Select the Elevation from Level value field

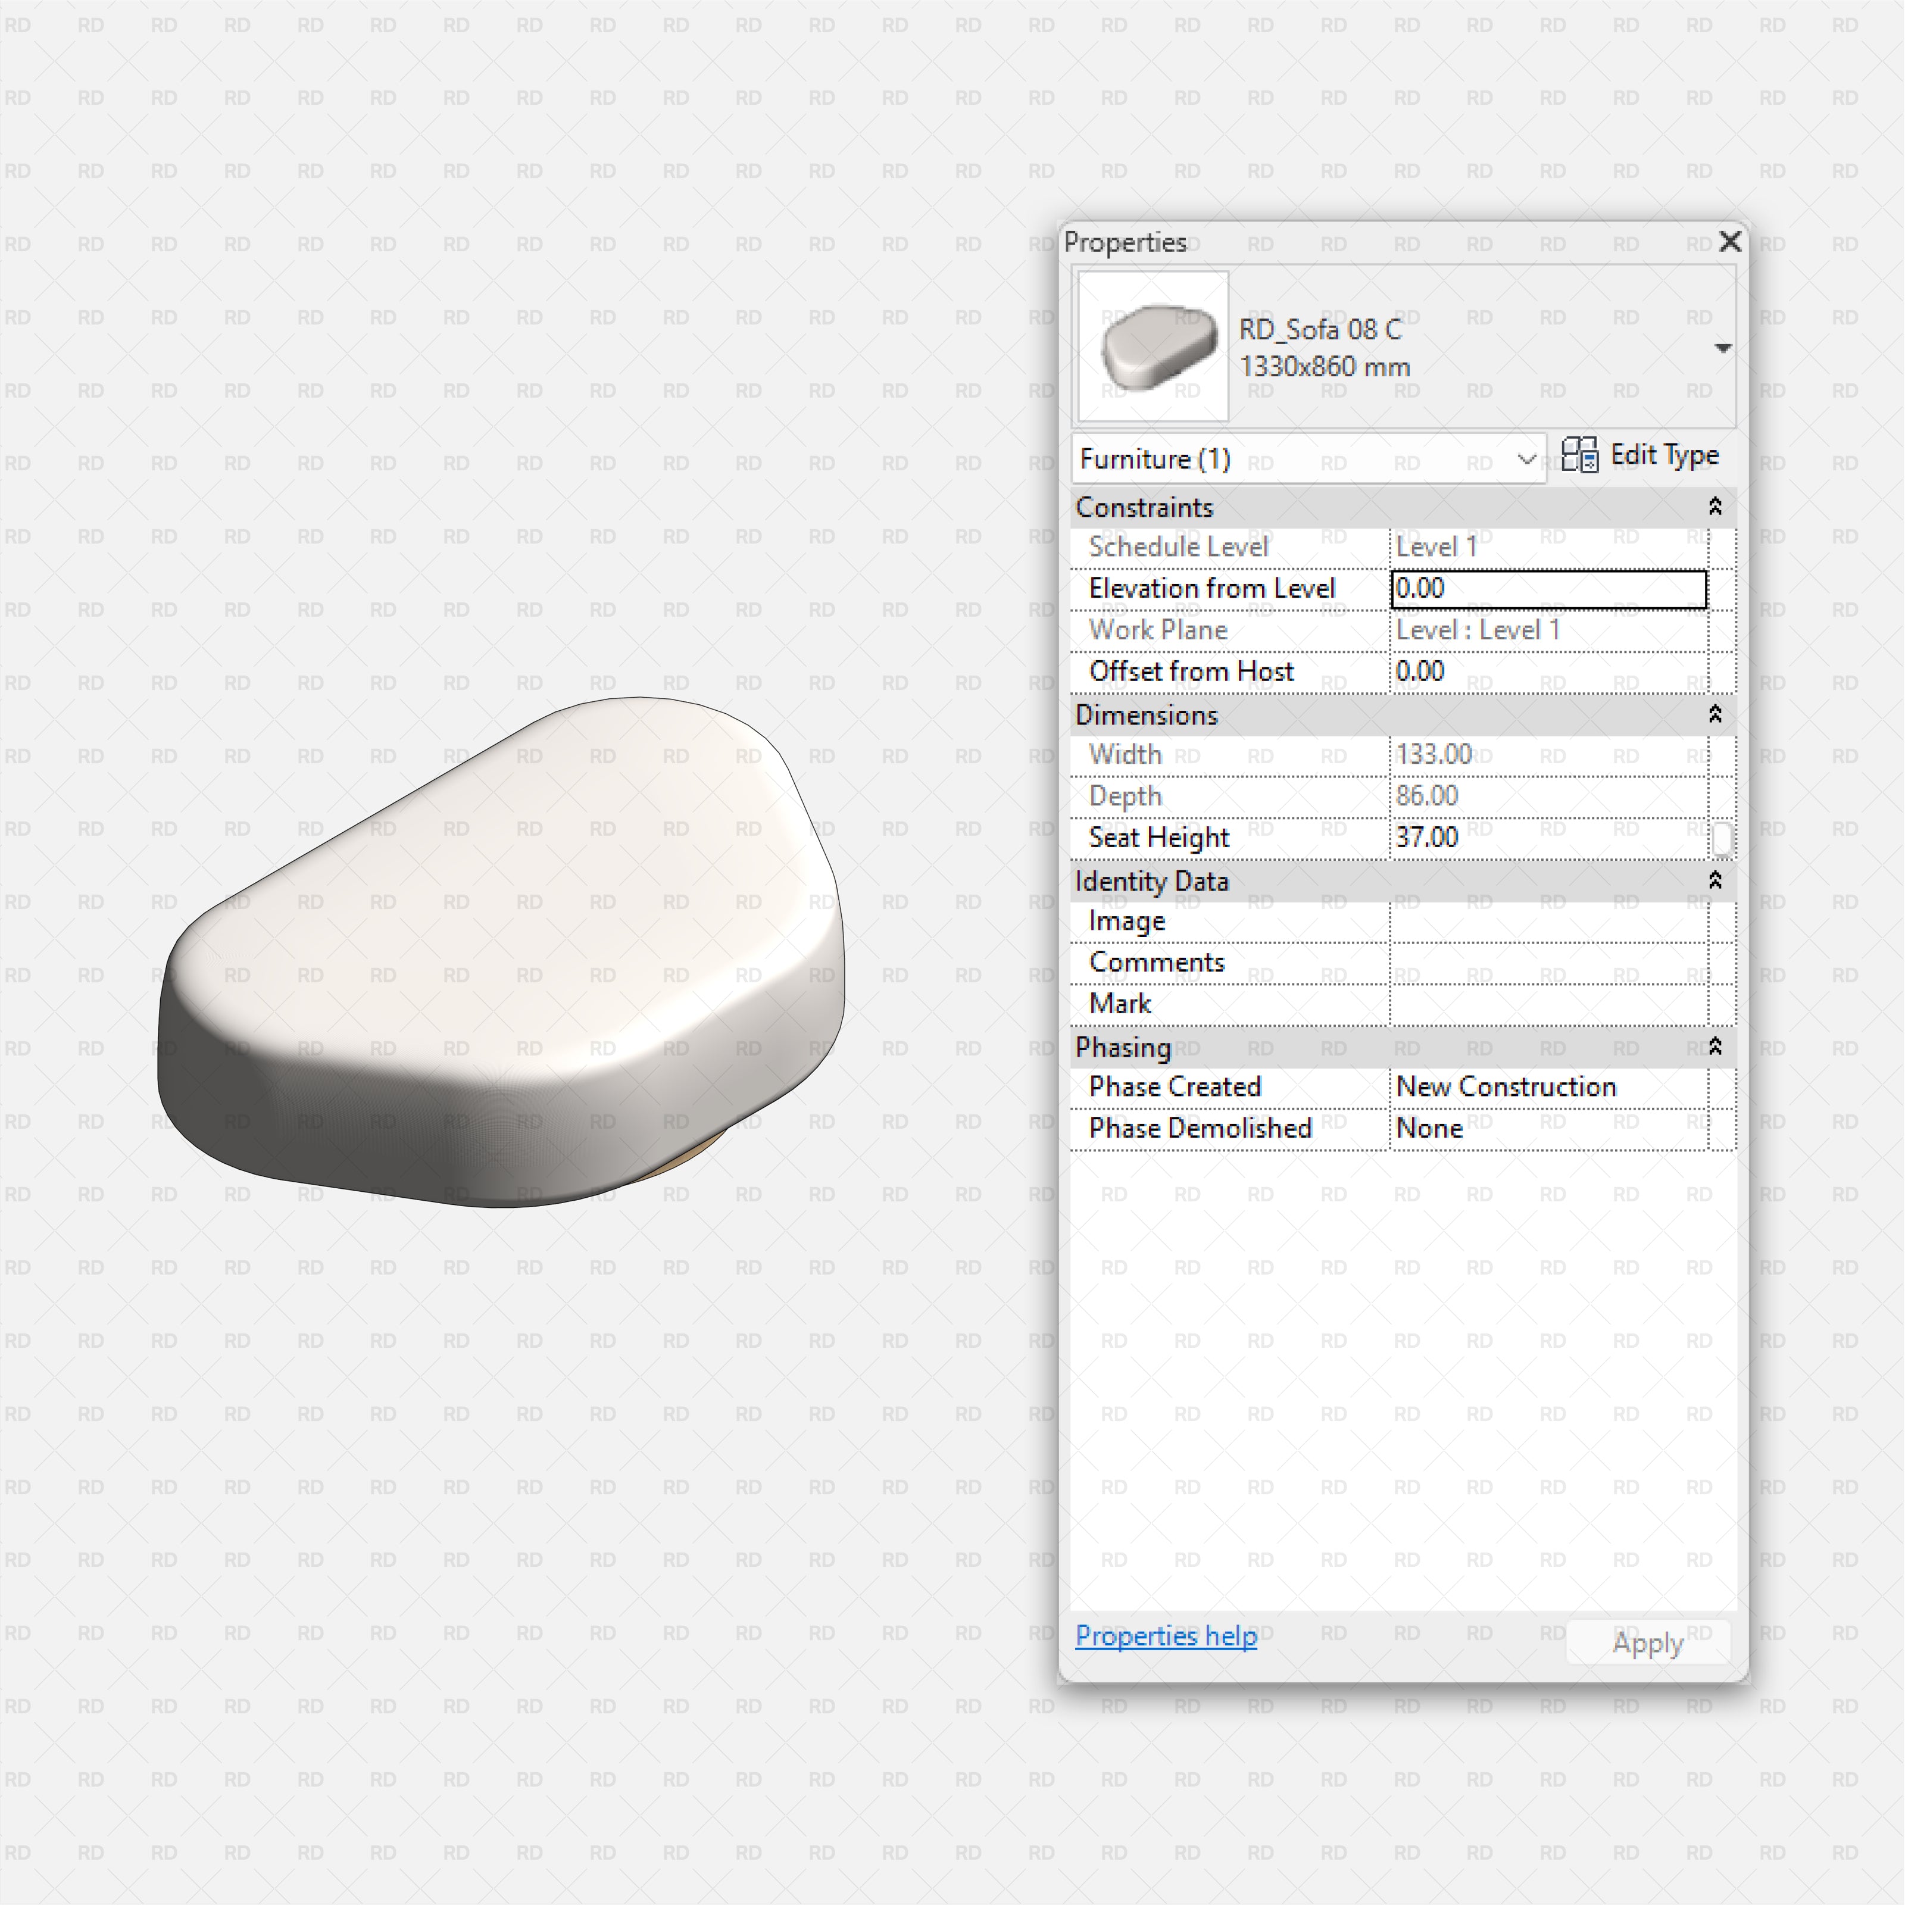[1548, 589]
